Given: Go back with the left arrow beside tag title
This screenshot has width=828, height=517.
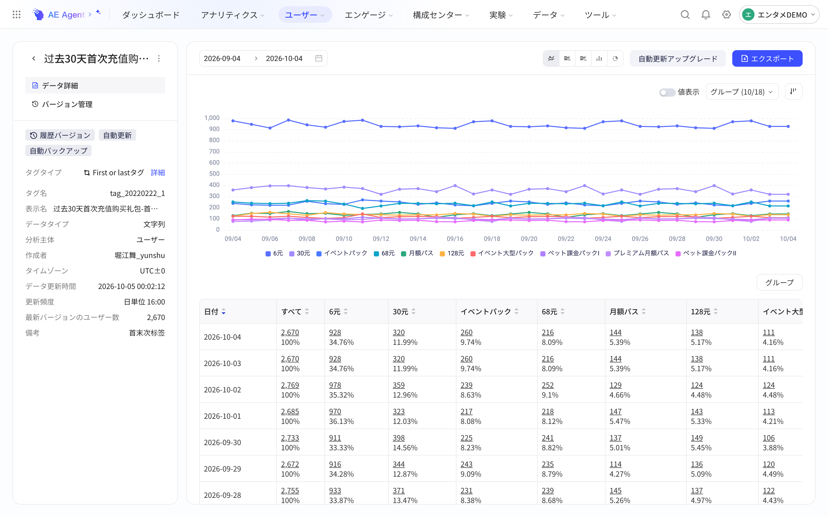Looking at the screenshot, I should pos(34,58).
